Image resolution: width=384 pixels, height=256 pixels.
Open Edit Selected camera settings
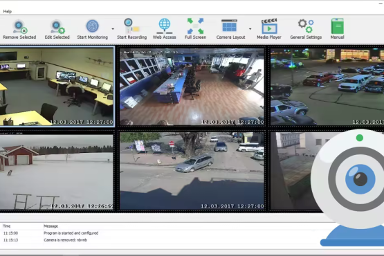pyautogui.click(x=57, y=29)
